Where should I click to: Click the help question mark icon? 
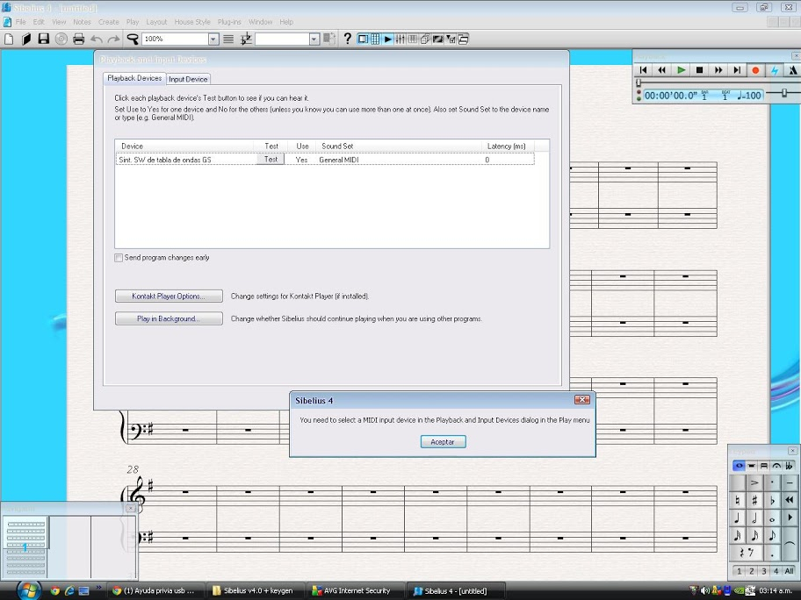click(347, 39)
